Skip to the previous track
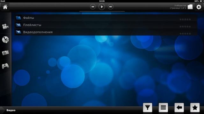 pos(93,7)
